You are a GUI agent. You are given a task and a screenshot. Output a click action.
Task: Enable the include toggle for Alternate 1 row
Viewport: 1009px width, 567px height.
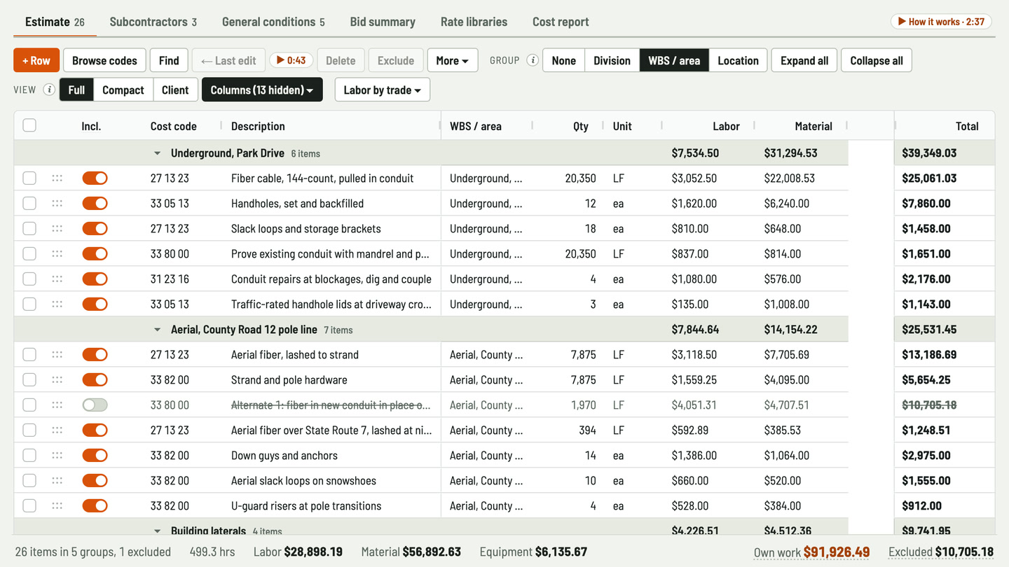95,405
